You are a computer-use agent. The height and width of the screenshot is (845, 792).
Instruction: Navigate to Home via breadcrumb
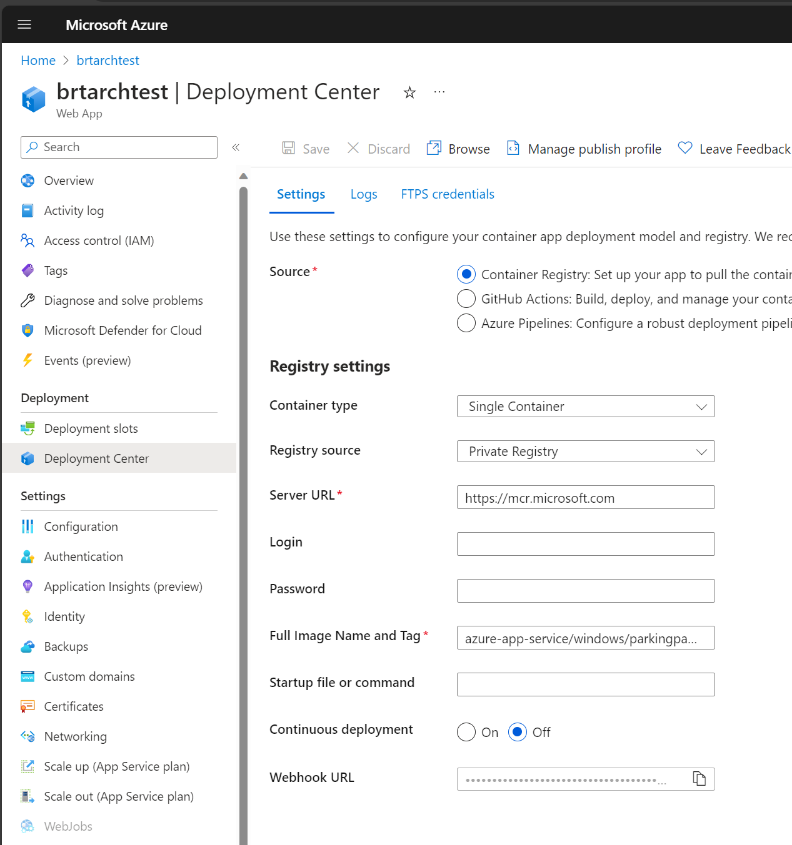tap(38, 60)
